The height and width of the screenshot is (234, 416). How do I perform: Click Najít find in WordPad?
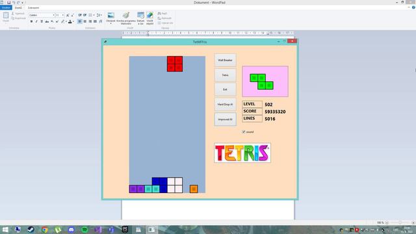[162, 13]
